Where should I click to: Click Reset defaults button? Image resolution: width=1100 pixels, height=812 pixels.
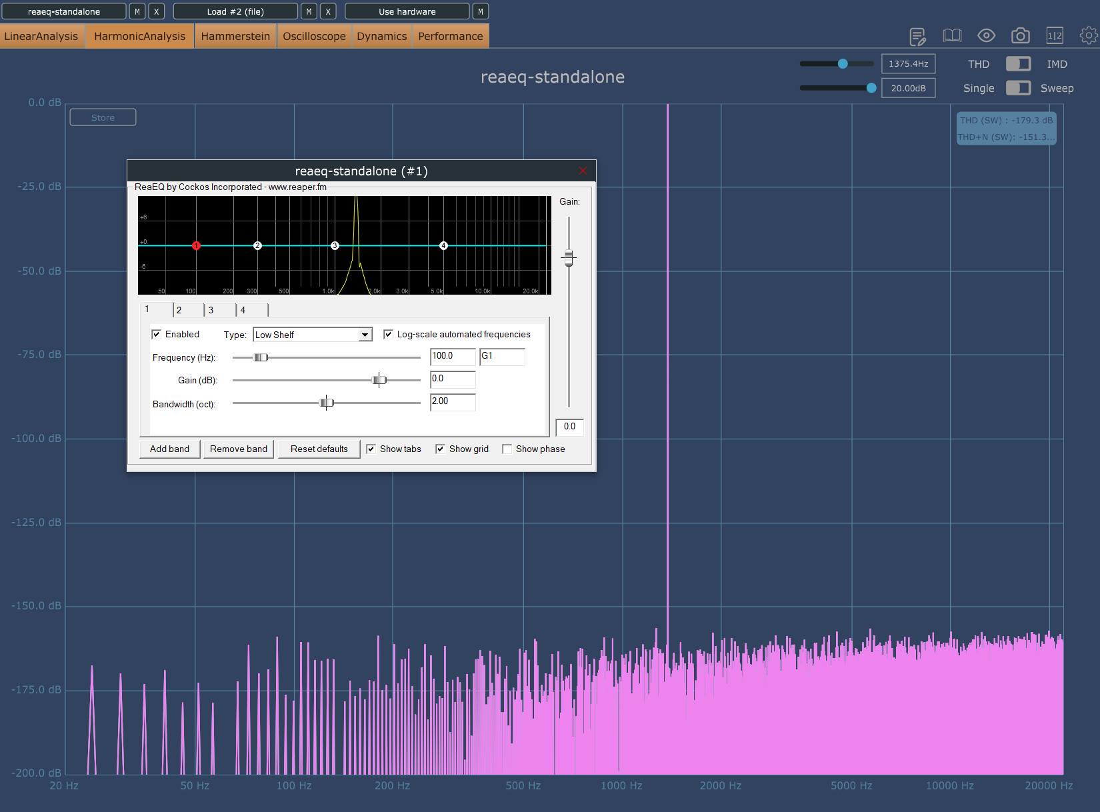319,449
